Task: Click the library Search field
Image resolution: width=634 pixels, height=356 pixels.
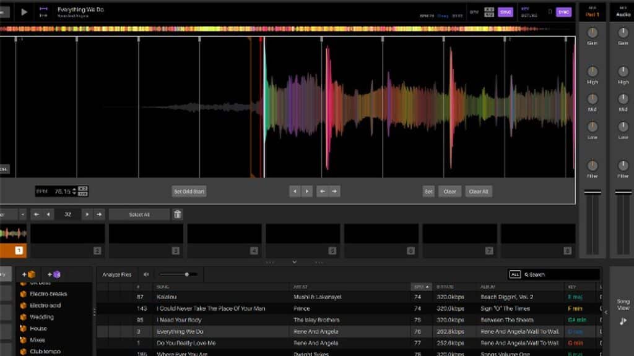Action: (x=561, y=274)
